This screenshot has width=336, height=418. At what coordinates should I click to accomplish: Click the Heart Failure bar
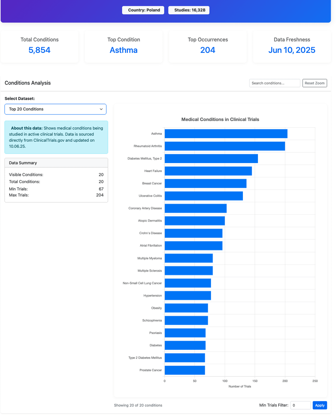pos(208,171)
